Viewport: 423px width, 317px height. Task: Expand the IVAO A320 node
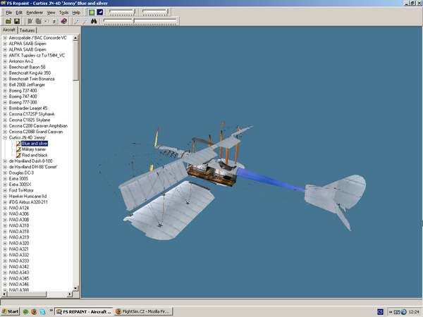click(x=5, y=243)
